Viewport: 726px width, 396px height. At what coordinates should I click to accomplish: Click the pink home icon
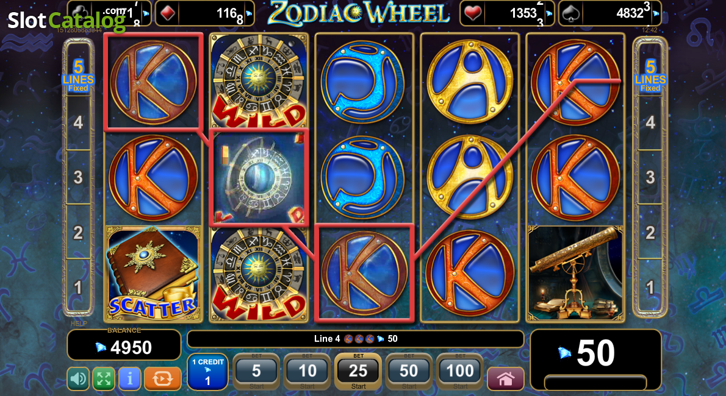[506, 379]
